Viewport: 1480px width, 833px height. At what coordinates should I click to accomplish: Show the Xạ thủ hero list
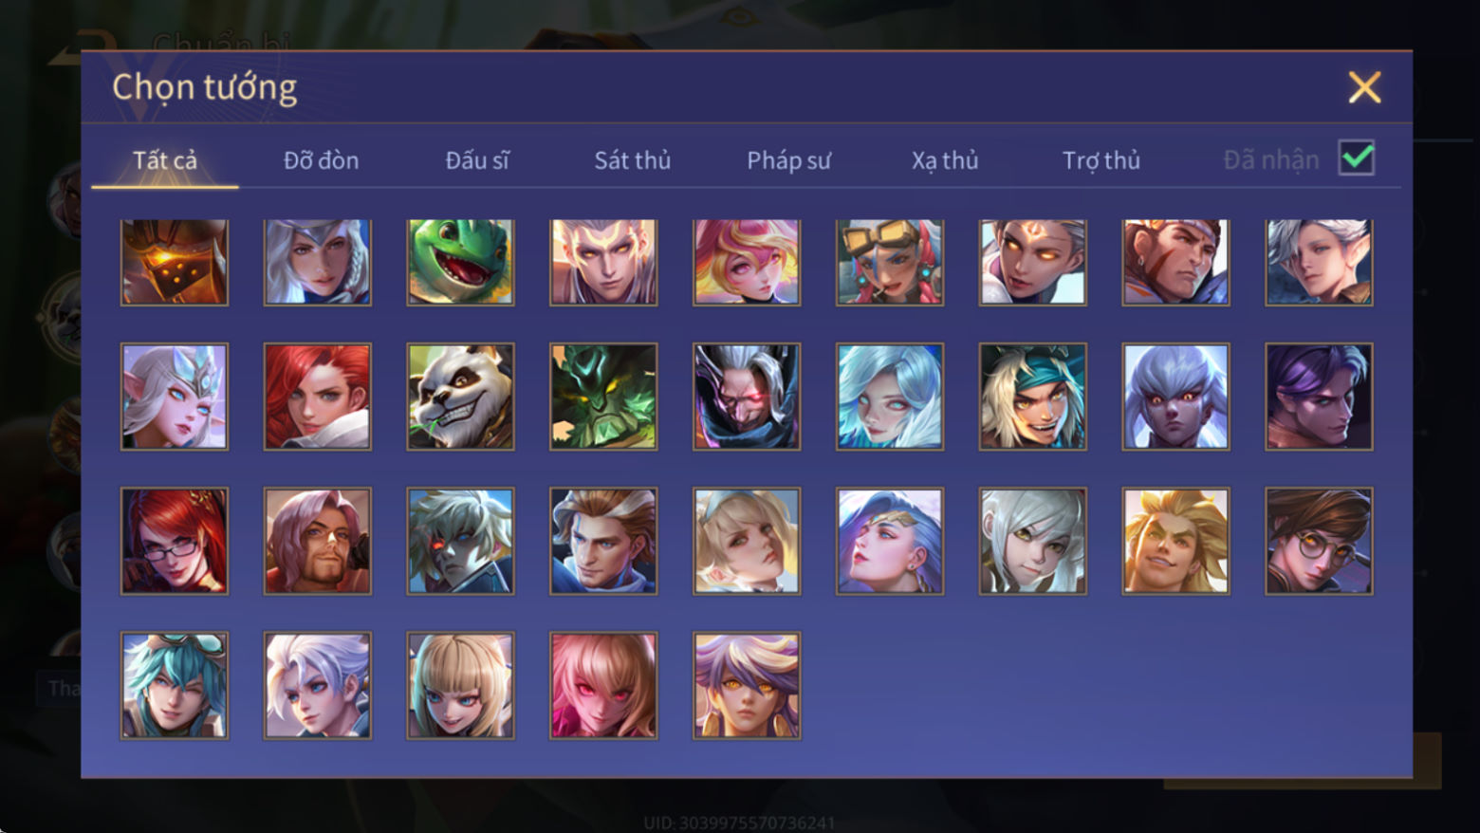[x=945, y=160]
